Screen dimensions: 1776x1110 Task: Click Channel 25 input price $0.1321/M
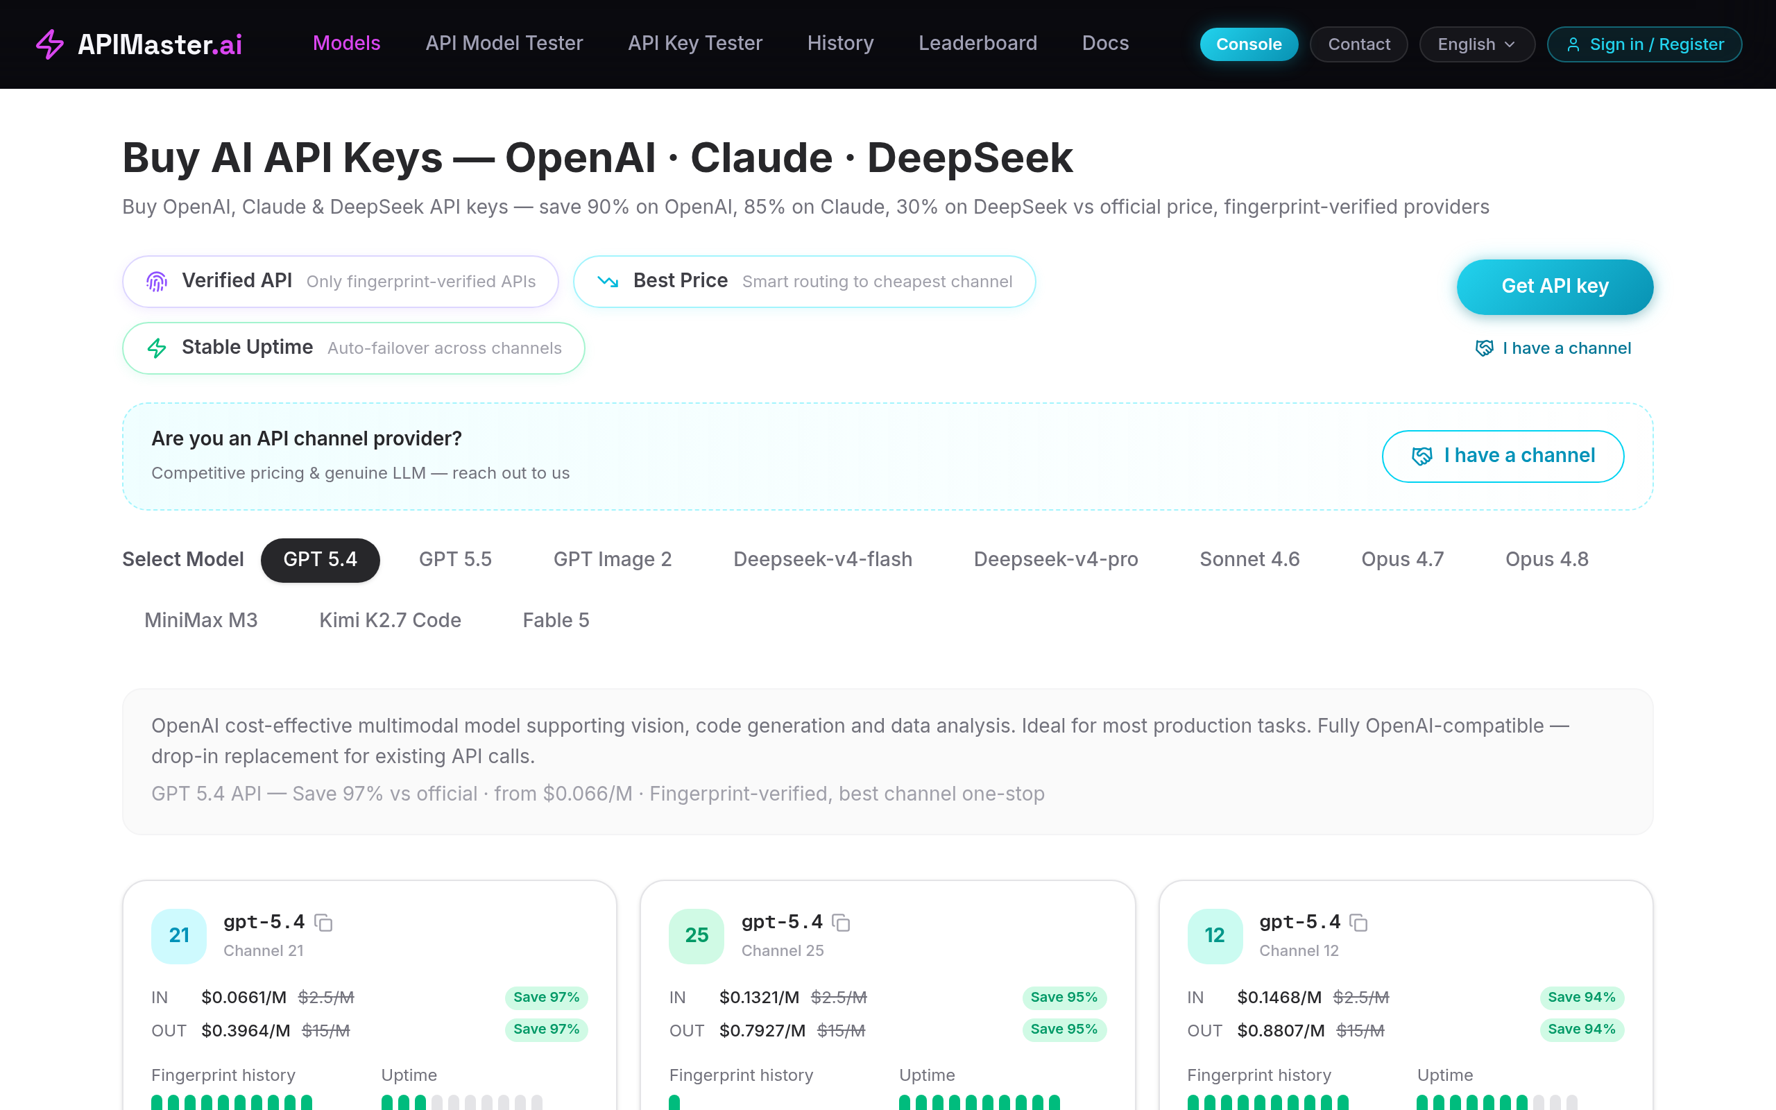759,998
